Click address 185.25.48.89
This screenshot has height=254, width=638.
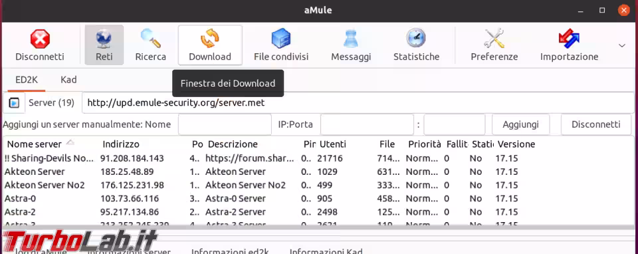(x=127, y=172)
